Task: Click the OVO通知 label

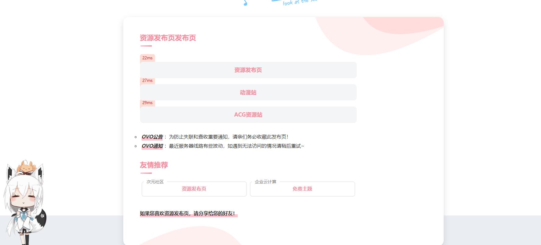Action: pos(152,146)
